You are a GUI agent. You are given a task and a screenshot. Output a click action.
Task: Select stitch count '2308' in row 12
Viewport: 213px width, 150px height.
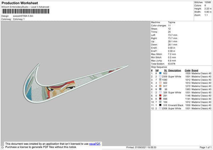click(x=164, y=109)
